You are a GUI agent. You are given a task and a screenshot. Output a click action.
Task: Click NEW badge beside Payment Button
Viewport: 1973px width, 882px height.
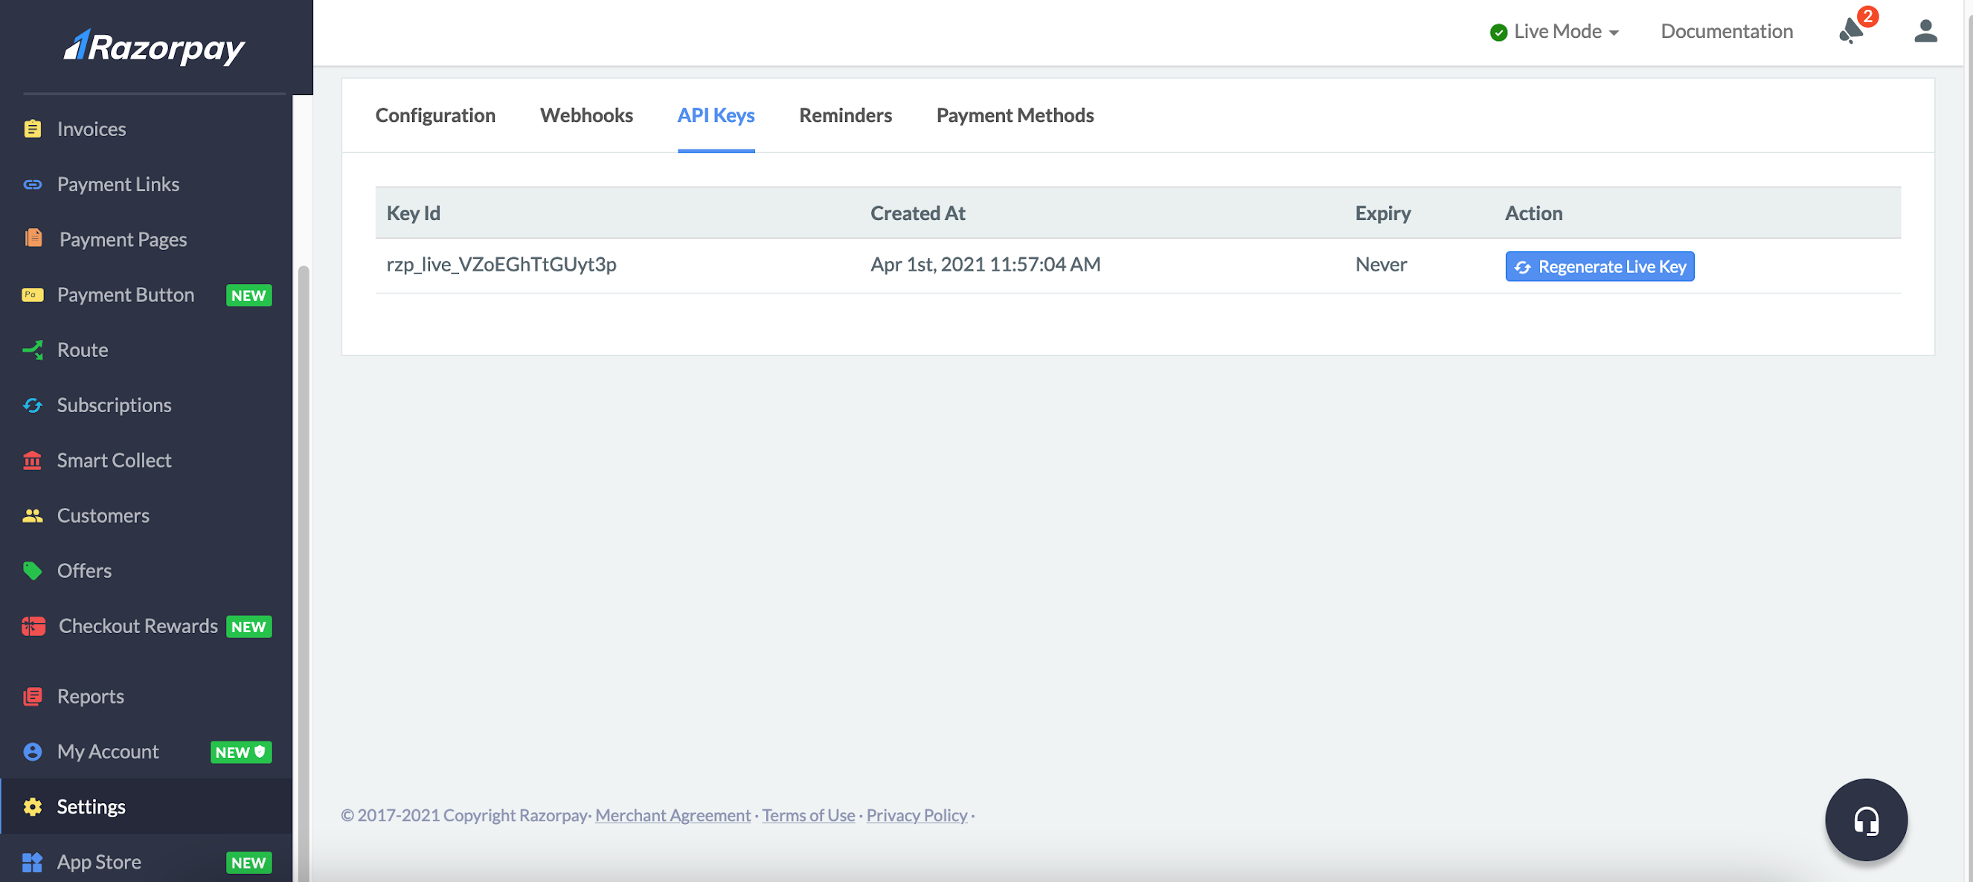tap(248, 295)
